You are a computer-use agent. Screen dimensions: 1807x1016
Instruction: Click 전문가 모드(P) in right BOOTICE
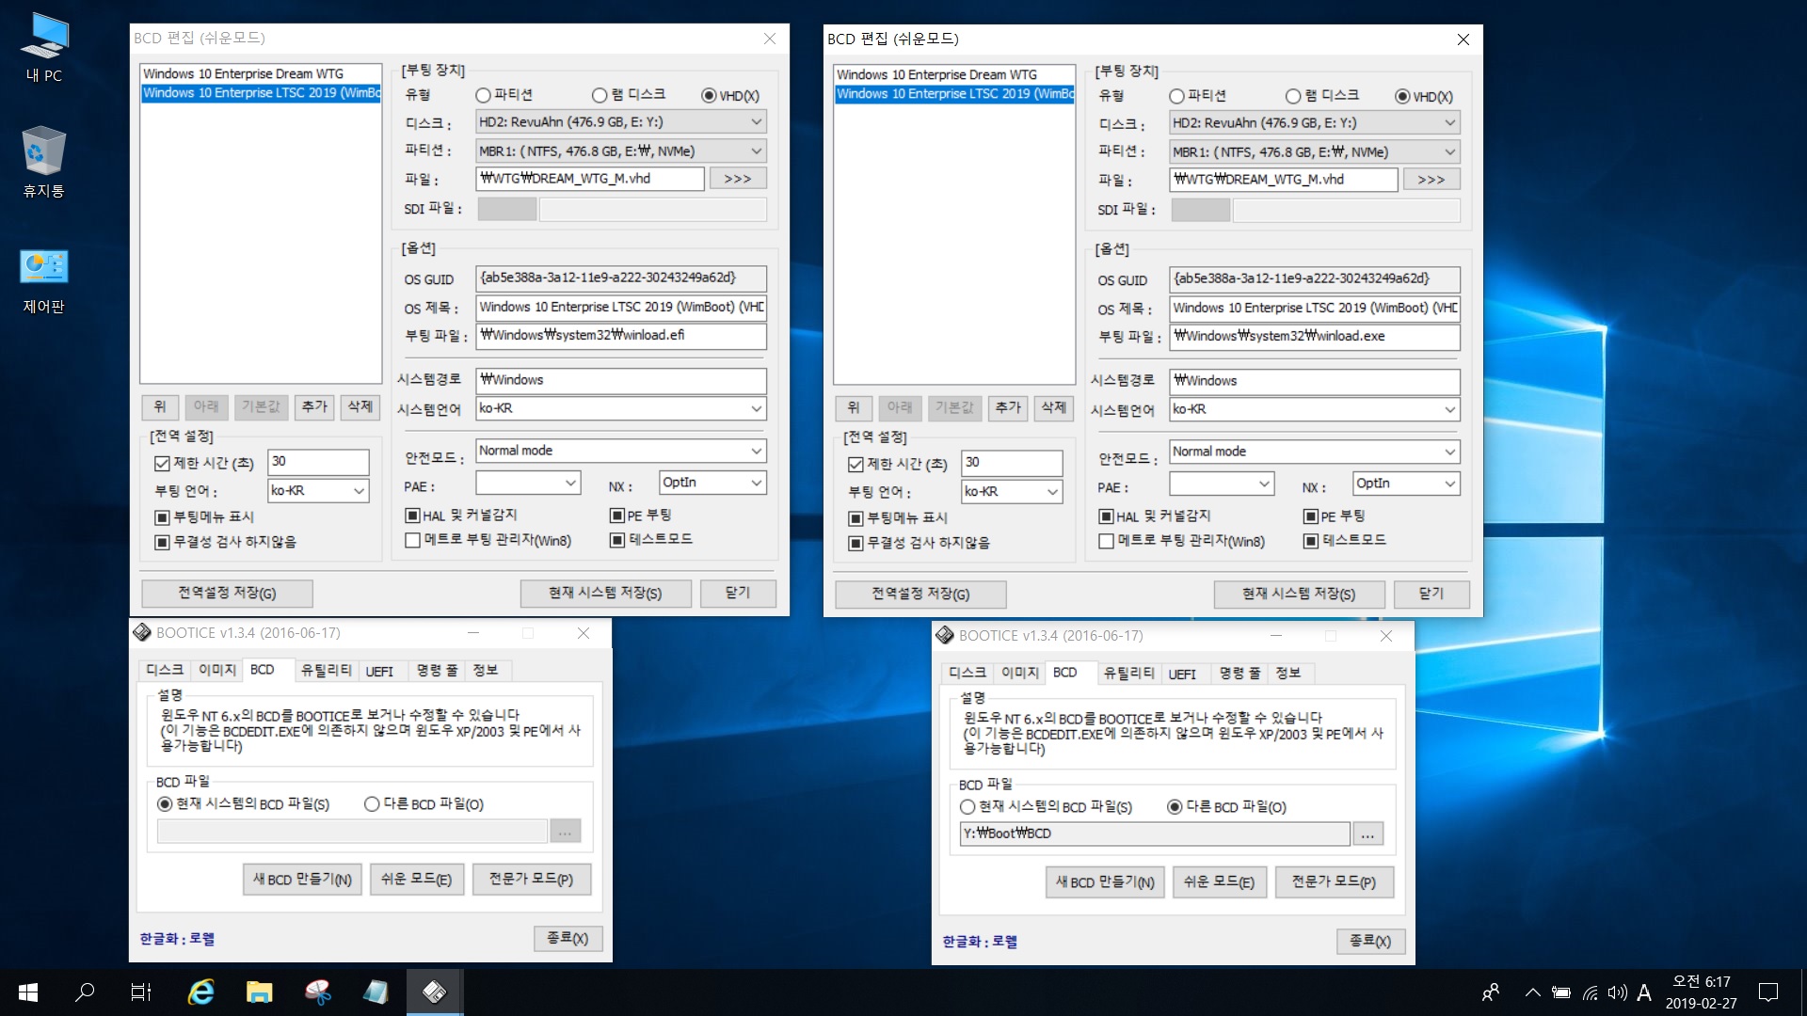click(1334, 881)
